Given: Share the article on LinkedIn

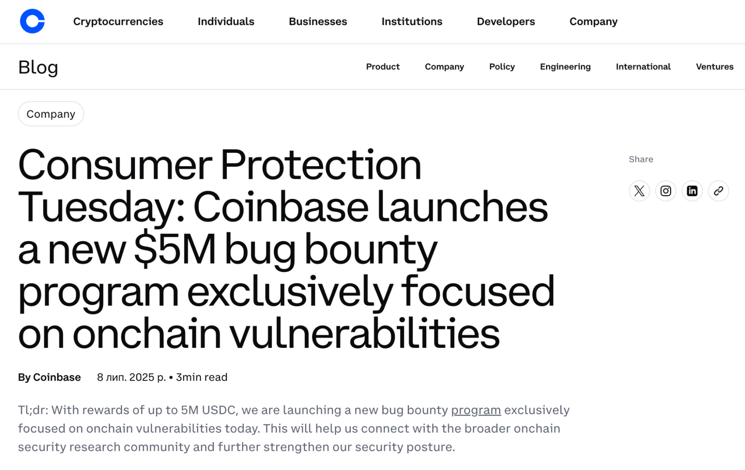Looking at the screenshot, I should point(692,191).
